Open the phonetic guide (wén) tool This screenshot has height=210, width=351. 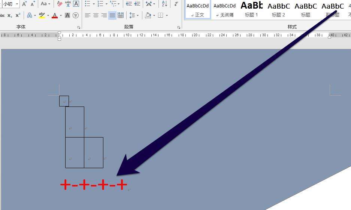[x=68, y=4]
